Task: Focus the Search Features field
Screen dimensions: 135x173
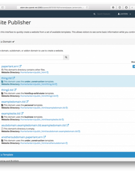Action: click(104, 14)
